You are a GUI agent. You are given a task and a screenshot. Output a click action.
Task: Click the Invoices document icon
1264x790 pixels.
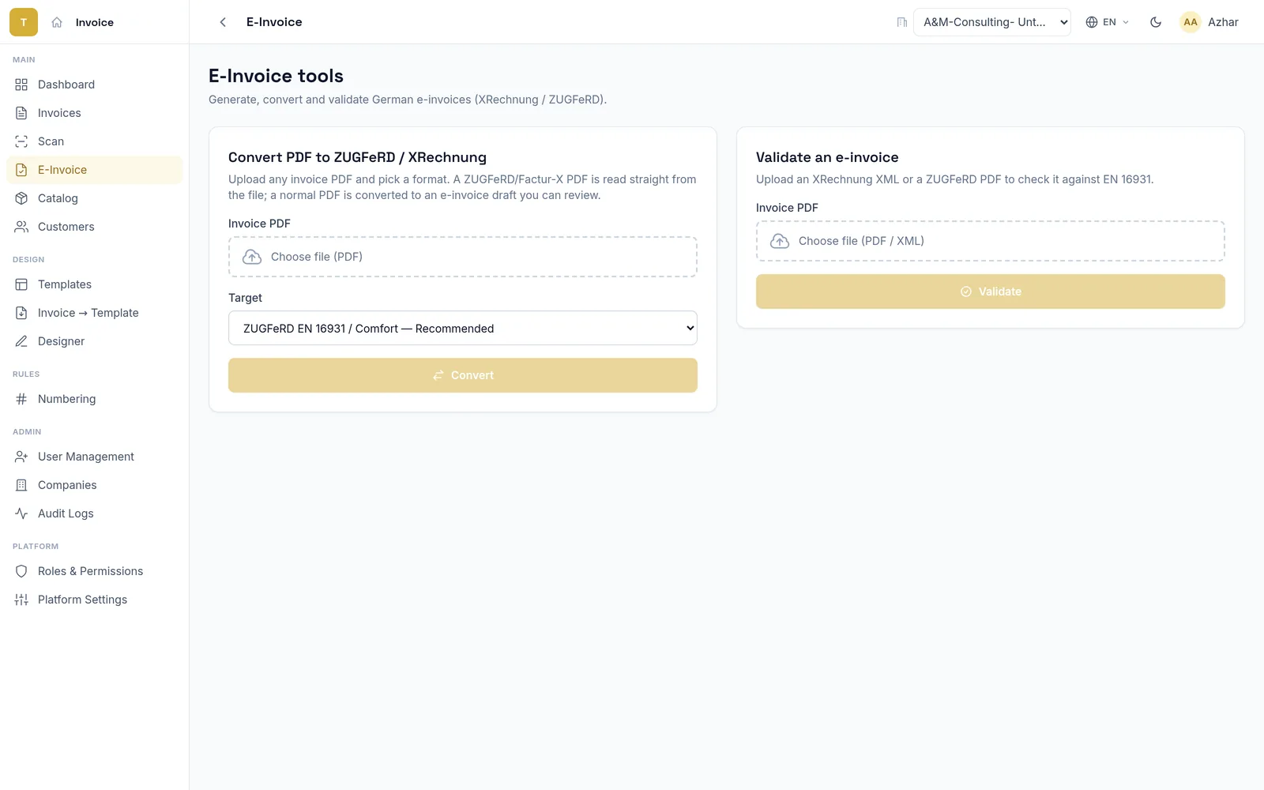pos(21,113)
